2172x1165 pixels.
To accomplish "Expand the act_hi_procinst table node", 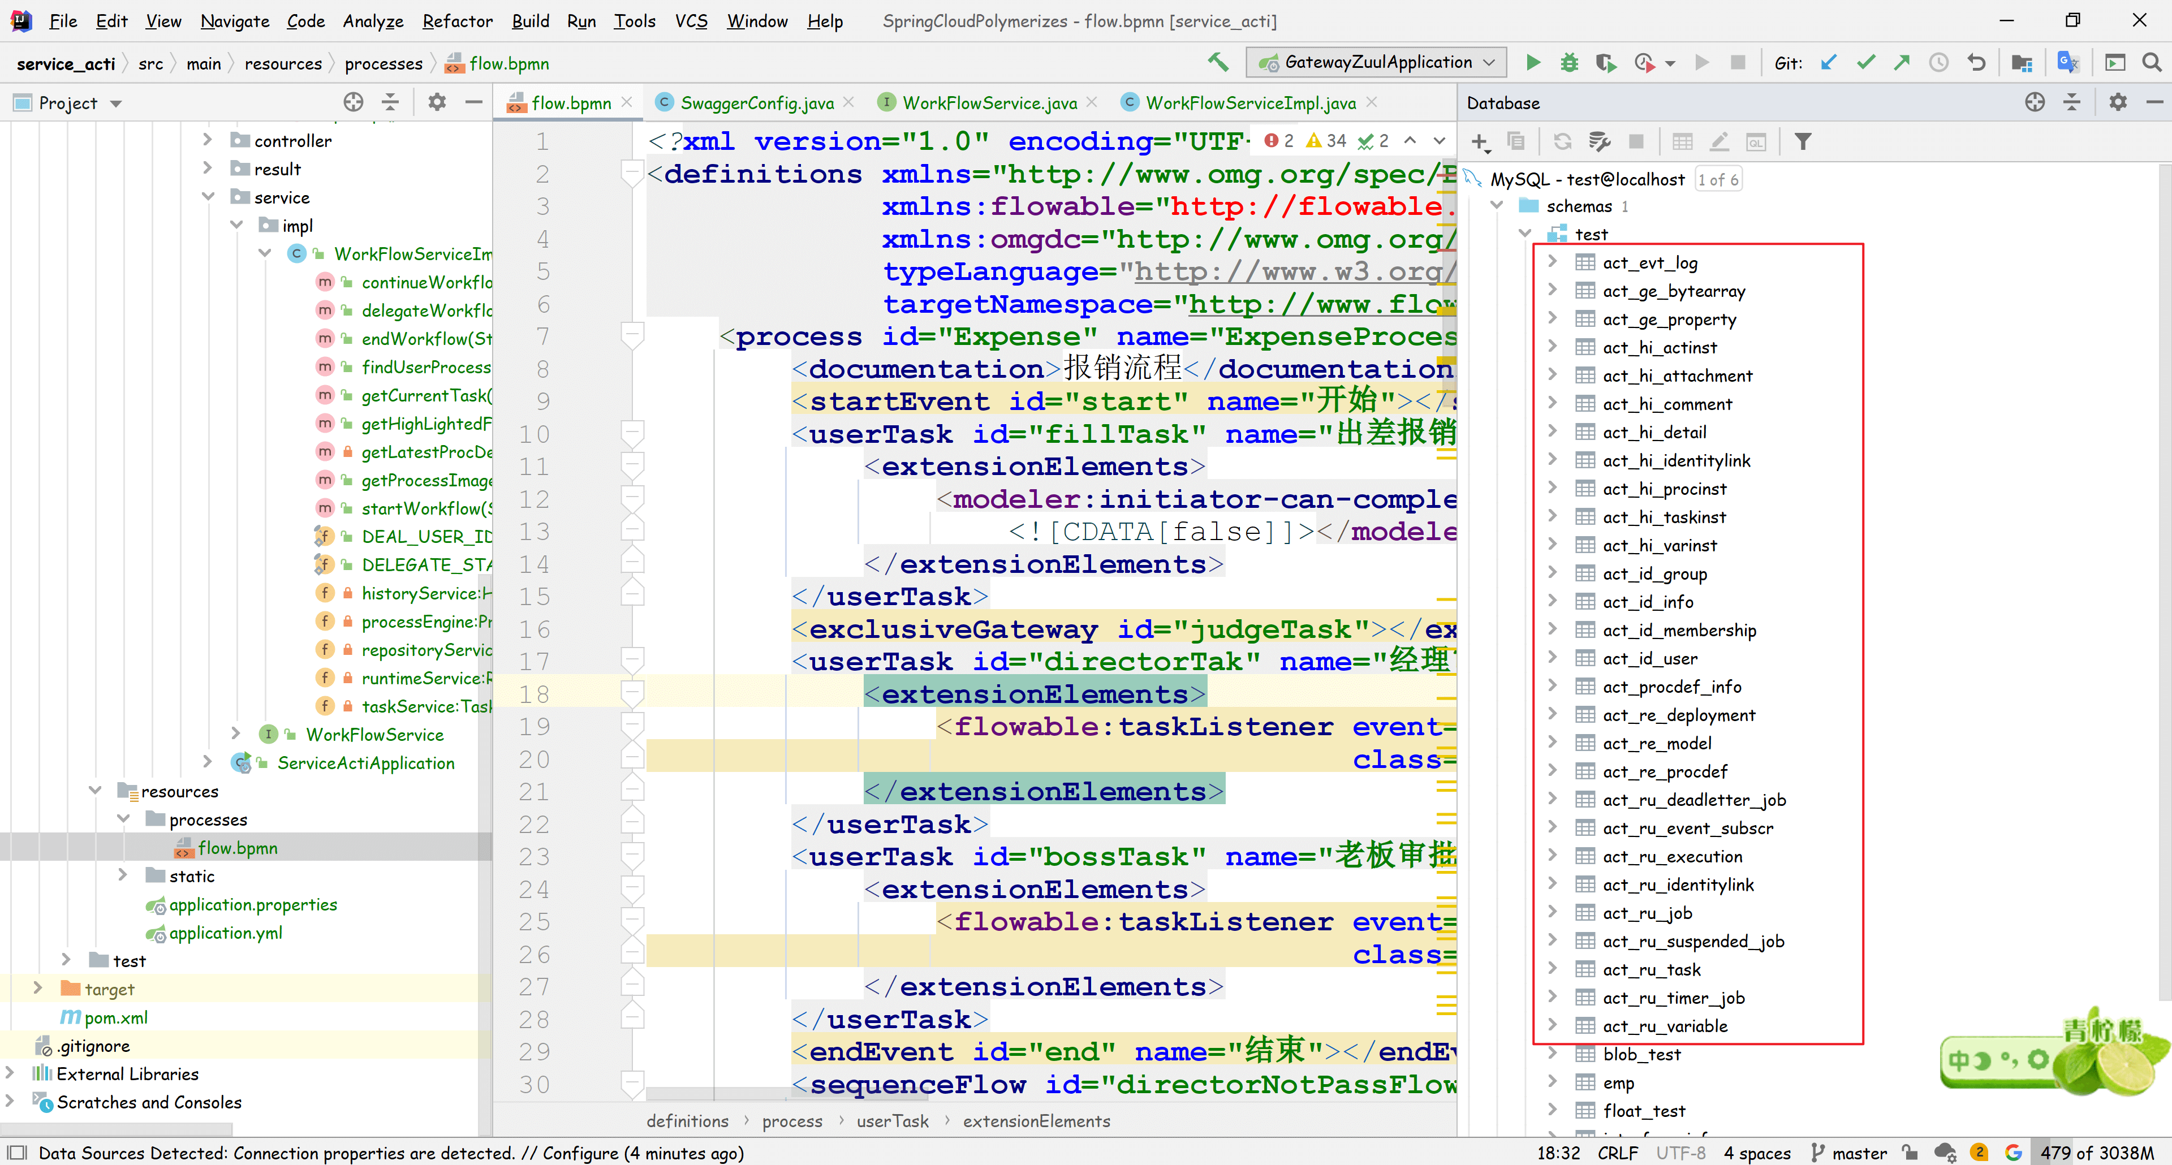I will click(1552, 488).
